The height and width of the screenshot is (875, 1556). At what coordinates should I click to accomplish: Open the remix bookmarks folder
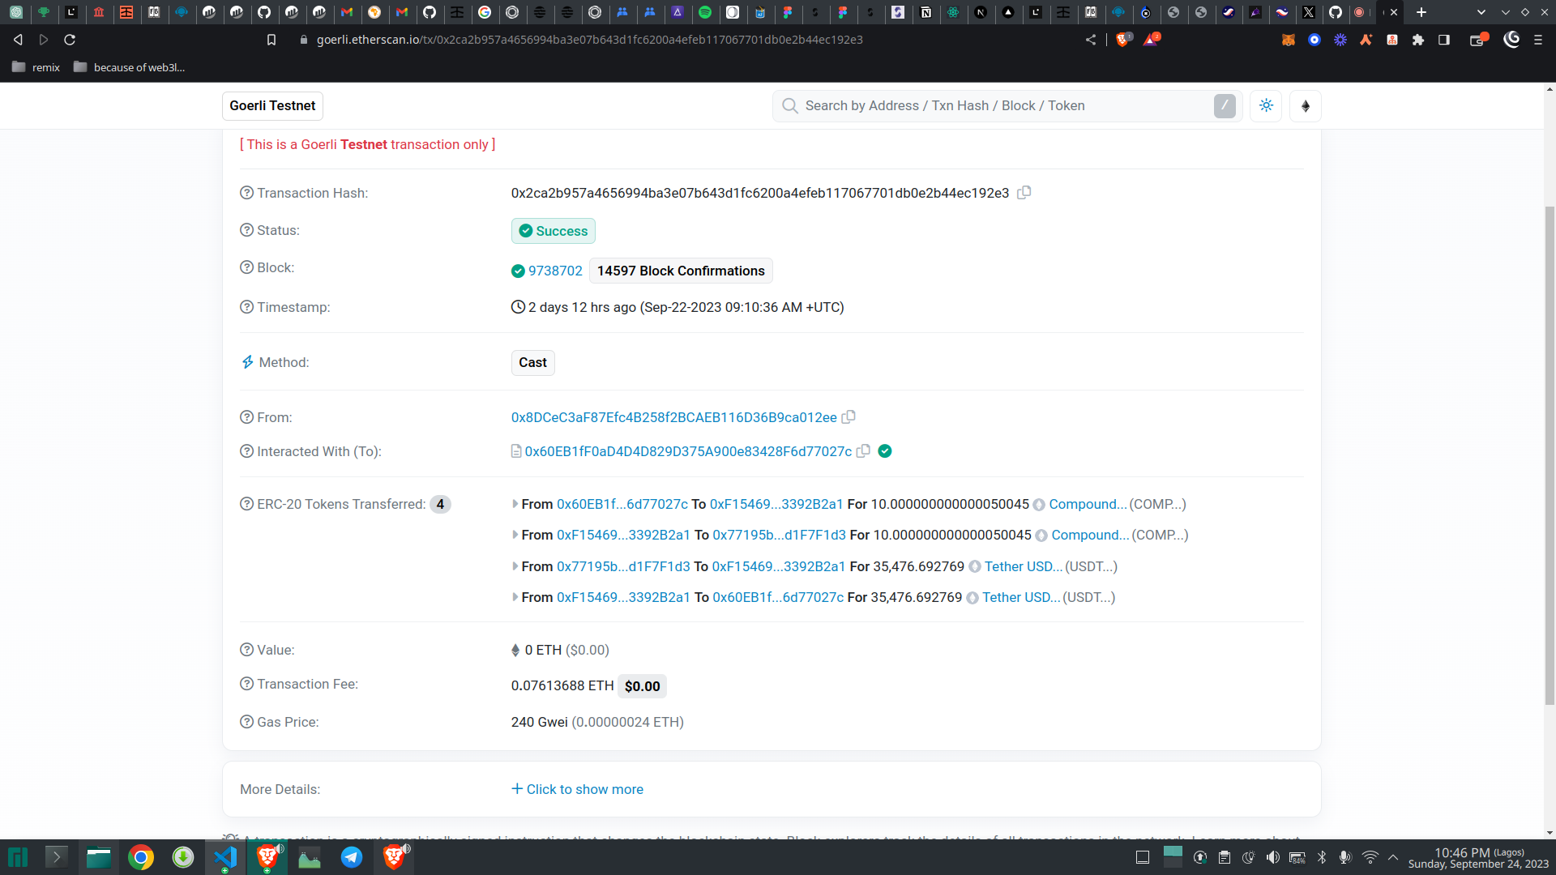pyautogui.click(x=36, y=67)
